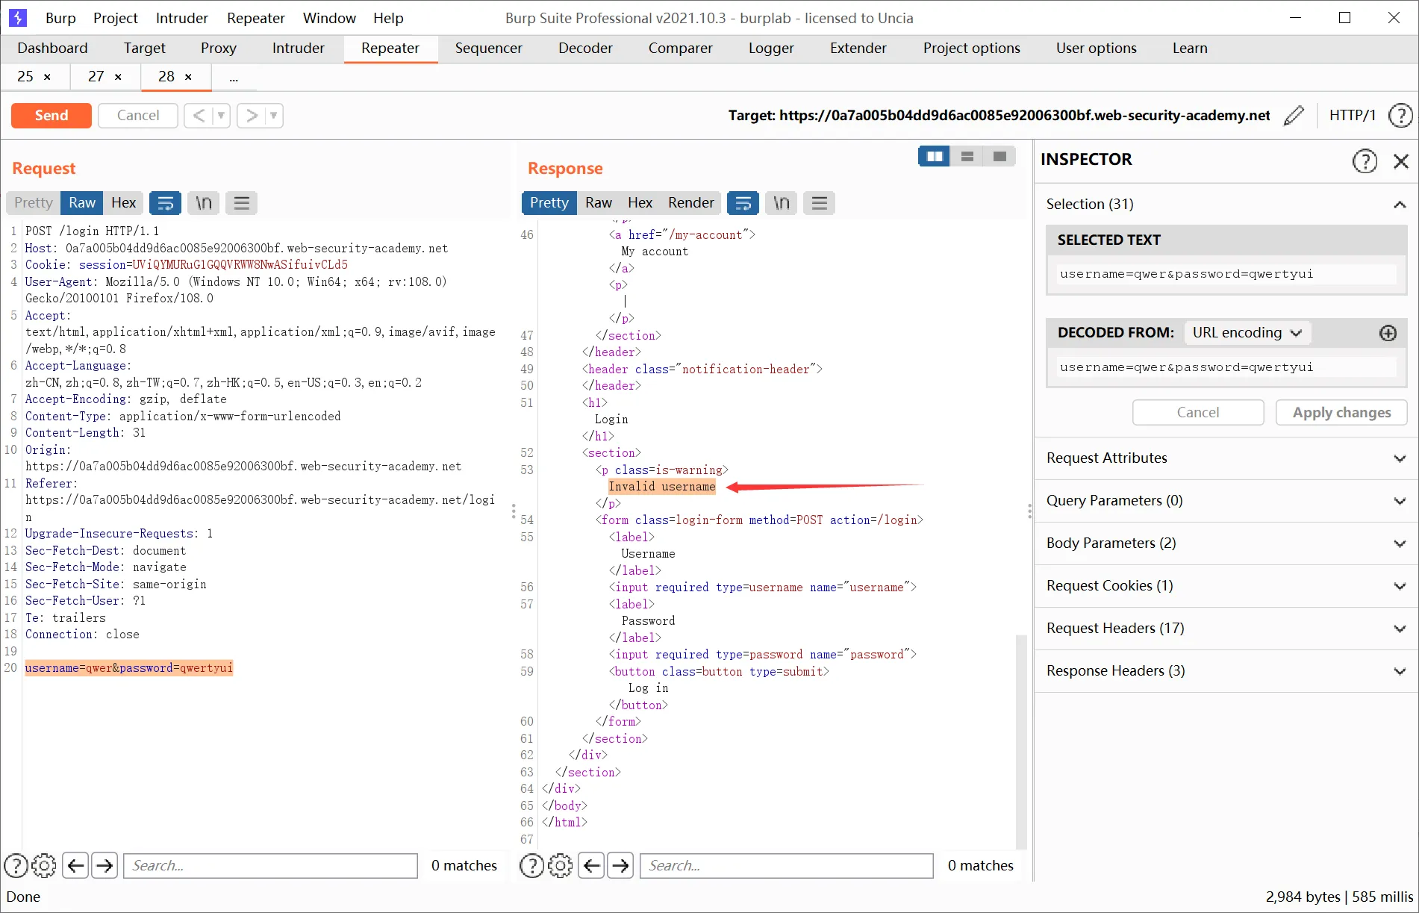
Task: Click Cancel next to Send
Action: (138, 116)
